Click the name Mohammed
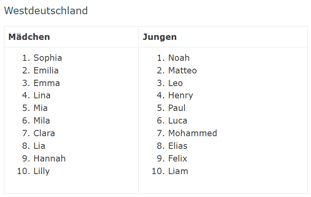The image size is (311, 197). click(x=193, y=133)
